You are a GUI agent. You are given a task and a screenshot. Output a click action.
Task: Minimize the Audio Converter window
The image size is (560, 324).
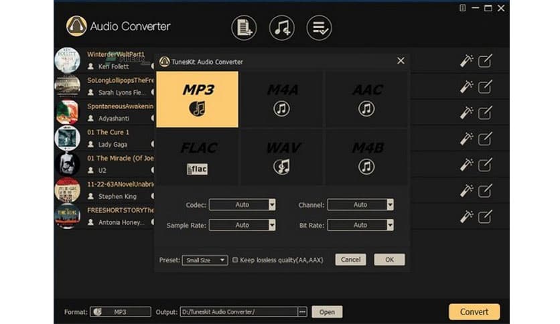coord(475,8)
